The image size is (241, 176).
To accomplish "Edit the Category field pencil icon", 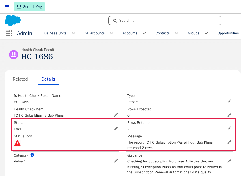I will 116,161.
